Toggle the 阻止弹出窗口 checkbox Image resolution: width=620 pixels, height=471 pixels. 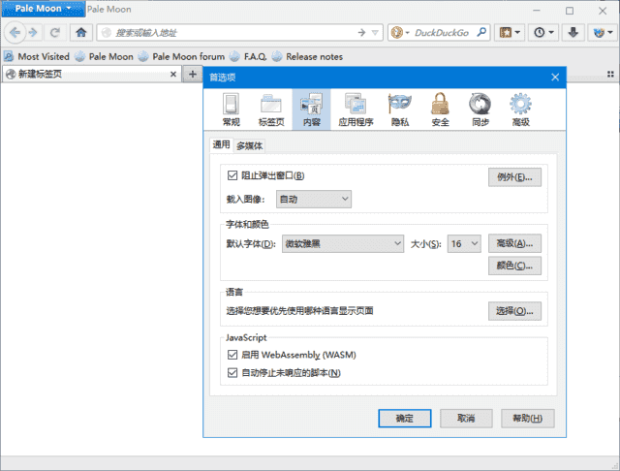232,175
